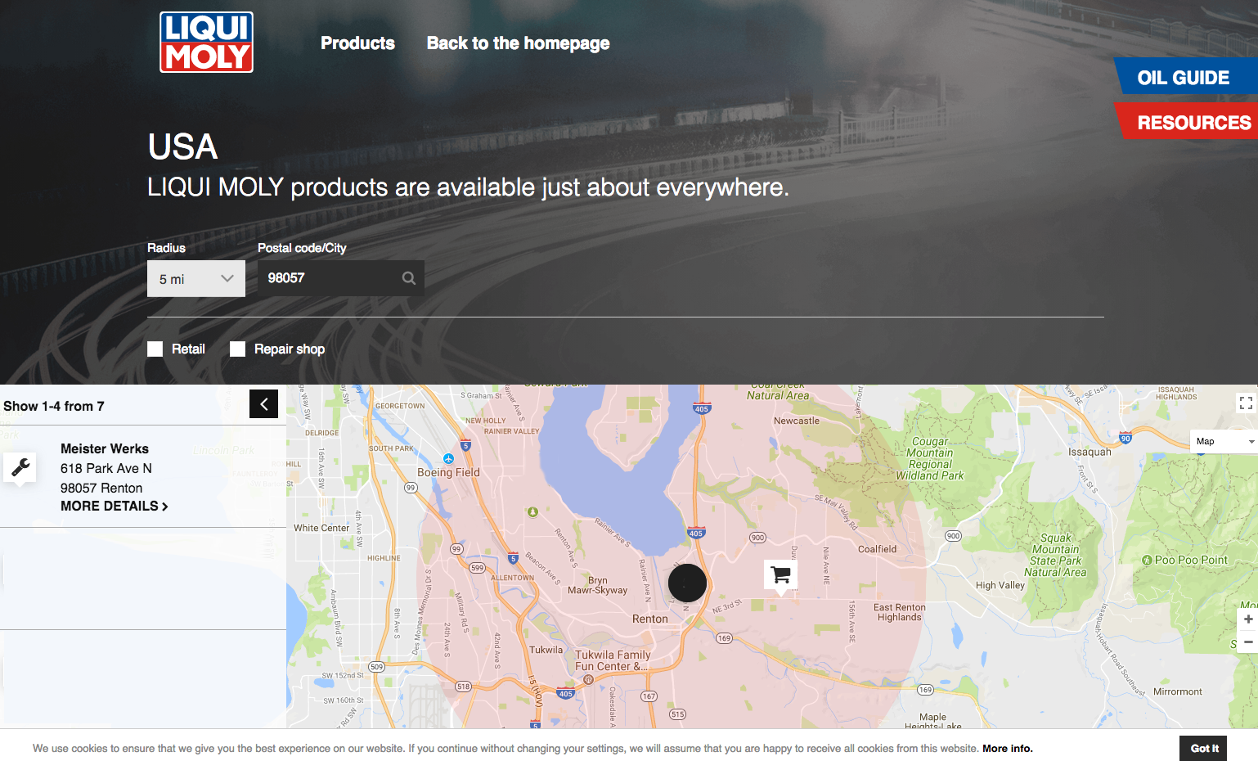Click the search magnifier icon
The image size is (1258, 761).
click(409, 278)
